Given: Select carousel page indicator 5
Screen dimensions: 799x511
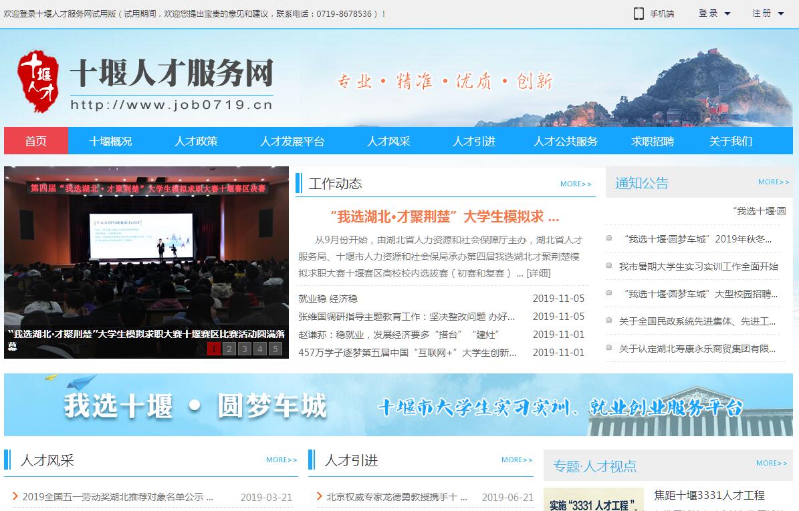Looking at the screenshot, I should (x=275, y=349).
